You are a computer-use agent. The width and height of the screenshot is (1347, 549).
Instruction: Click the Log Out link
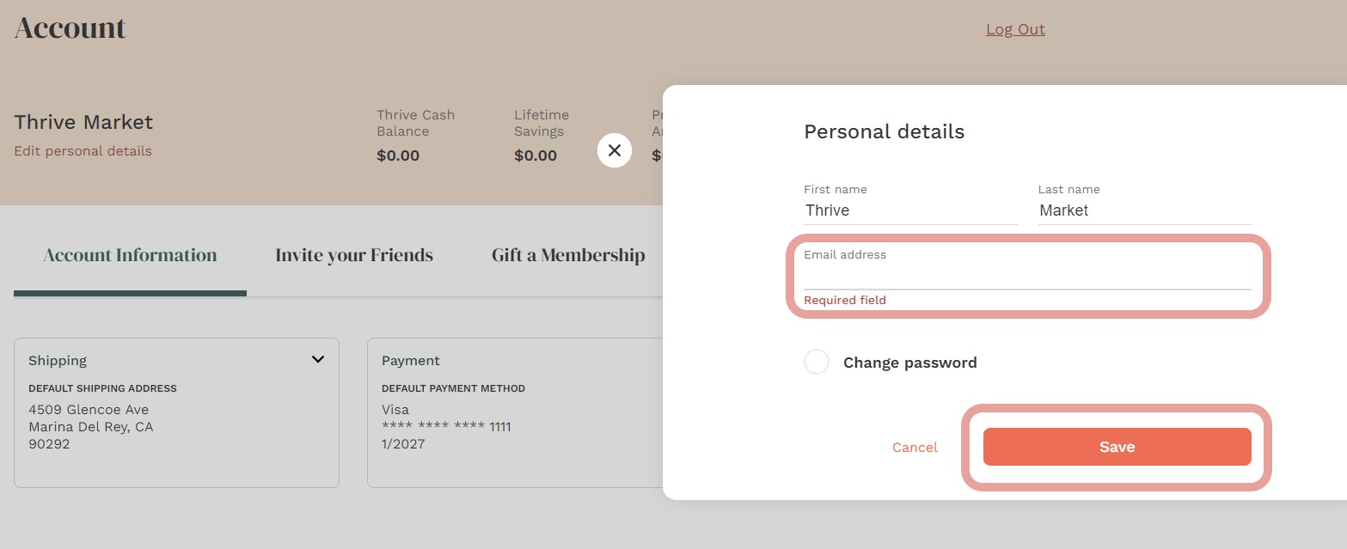[1015, 29]
